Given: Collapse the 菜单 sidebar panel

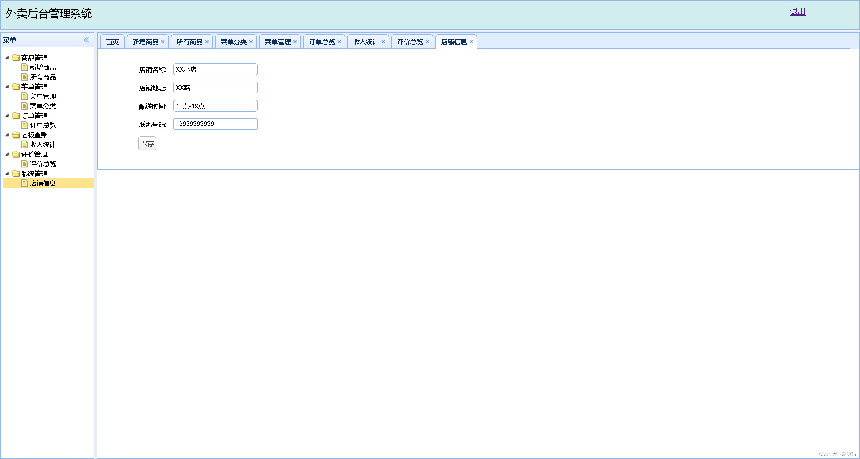Looking at the screenshot, I should point(86,40).
